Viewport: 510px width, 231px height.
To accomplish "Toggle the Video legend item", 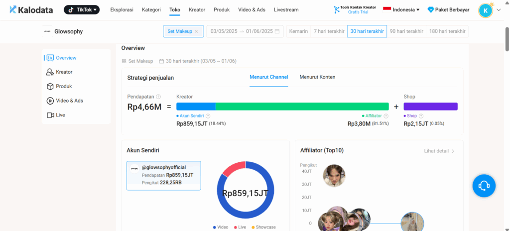I will point(221,227).
